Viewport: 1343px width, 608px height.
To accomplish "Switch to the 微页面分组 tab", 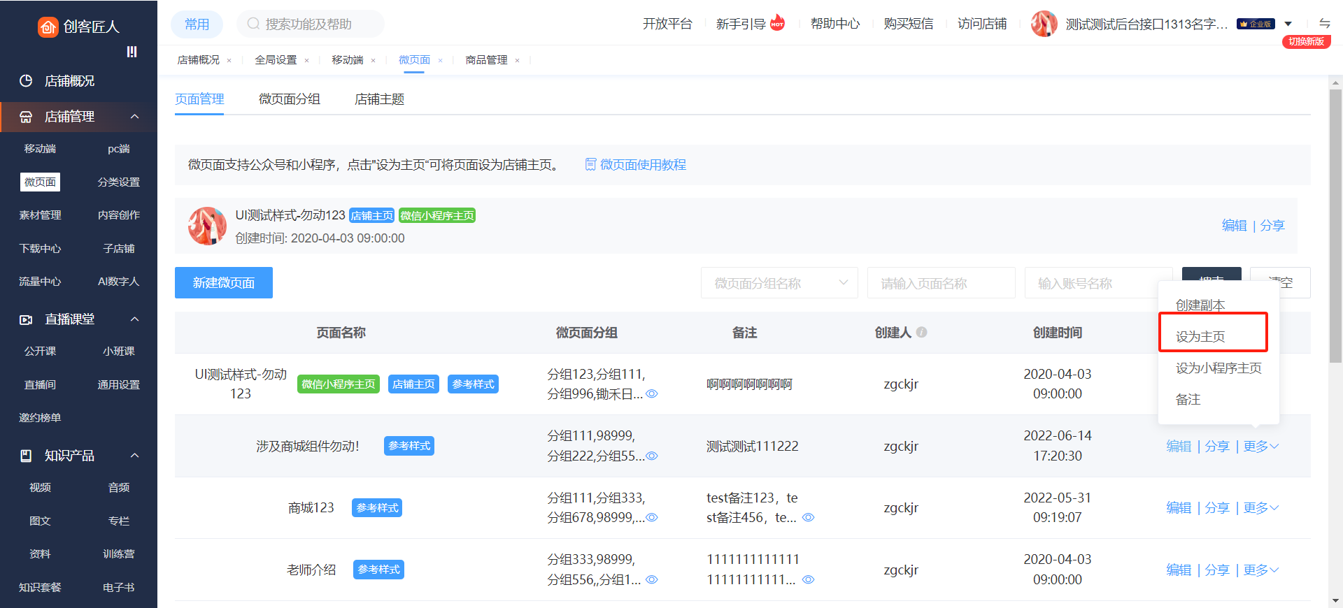I will click(x=289, y=99).
